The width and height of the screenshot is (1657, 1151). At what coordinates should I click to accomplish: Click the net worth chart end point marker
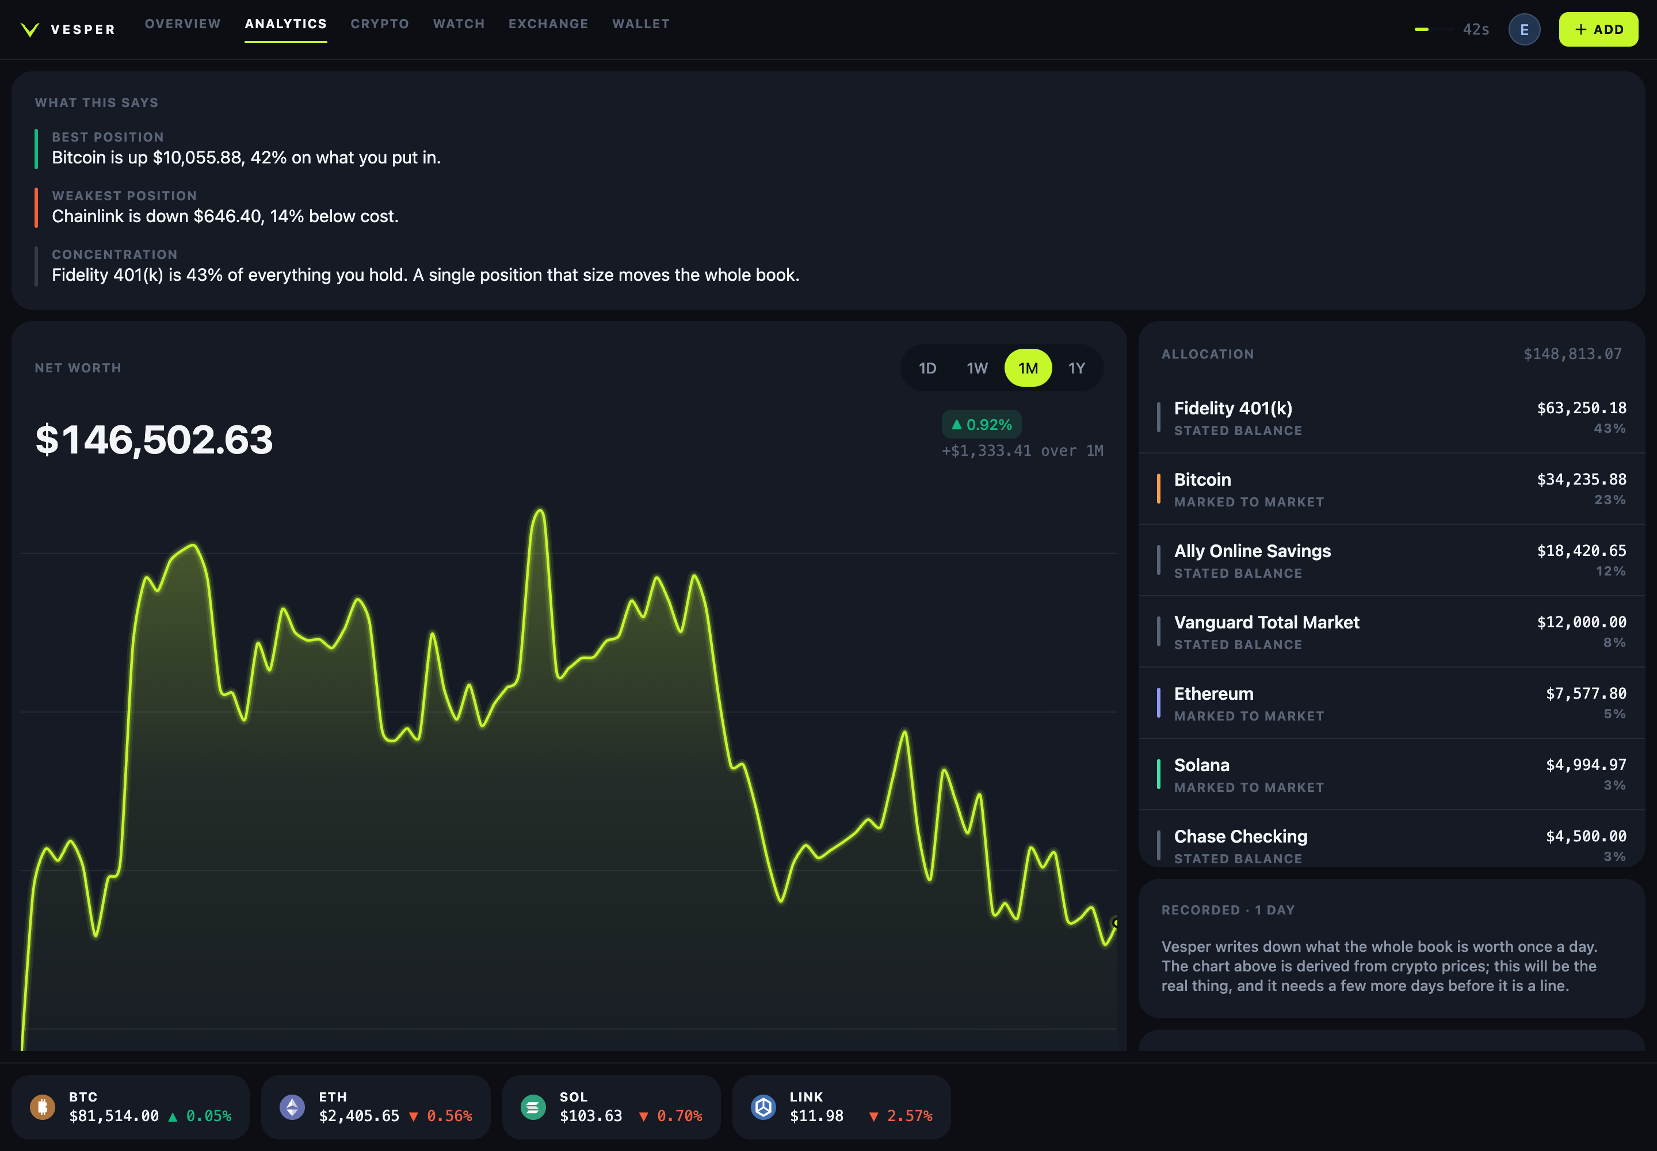pyautogui.click(x=1115, y=923)
